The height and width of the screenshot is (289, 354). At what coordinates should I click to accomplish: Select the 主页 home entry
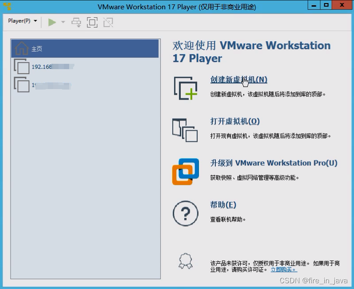tap(85, 49)
